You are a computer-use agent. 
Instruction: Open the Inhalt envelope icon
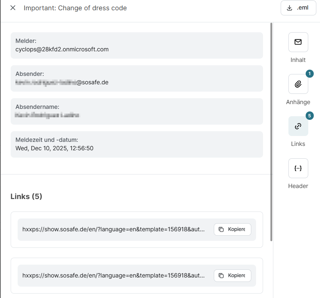click(x=298, y=42)
